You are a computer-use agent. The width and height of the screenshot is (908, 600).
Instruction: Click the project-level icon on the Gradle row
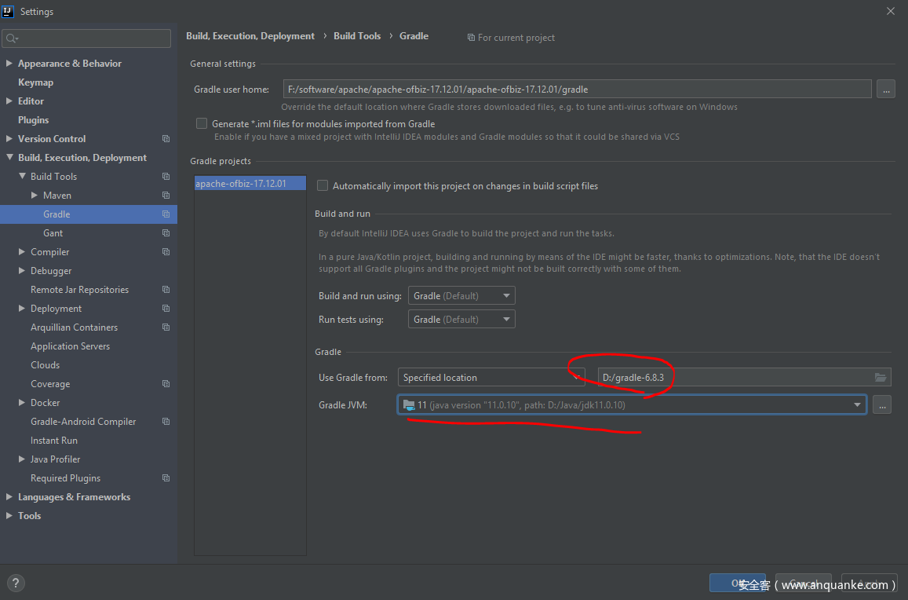point(166,214)
